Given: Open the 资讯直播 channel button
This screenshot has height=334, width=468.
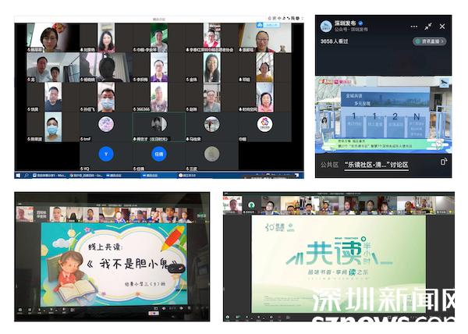Looking at the screenshot, I should (430, 41).
